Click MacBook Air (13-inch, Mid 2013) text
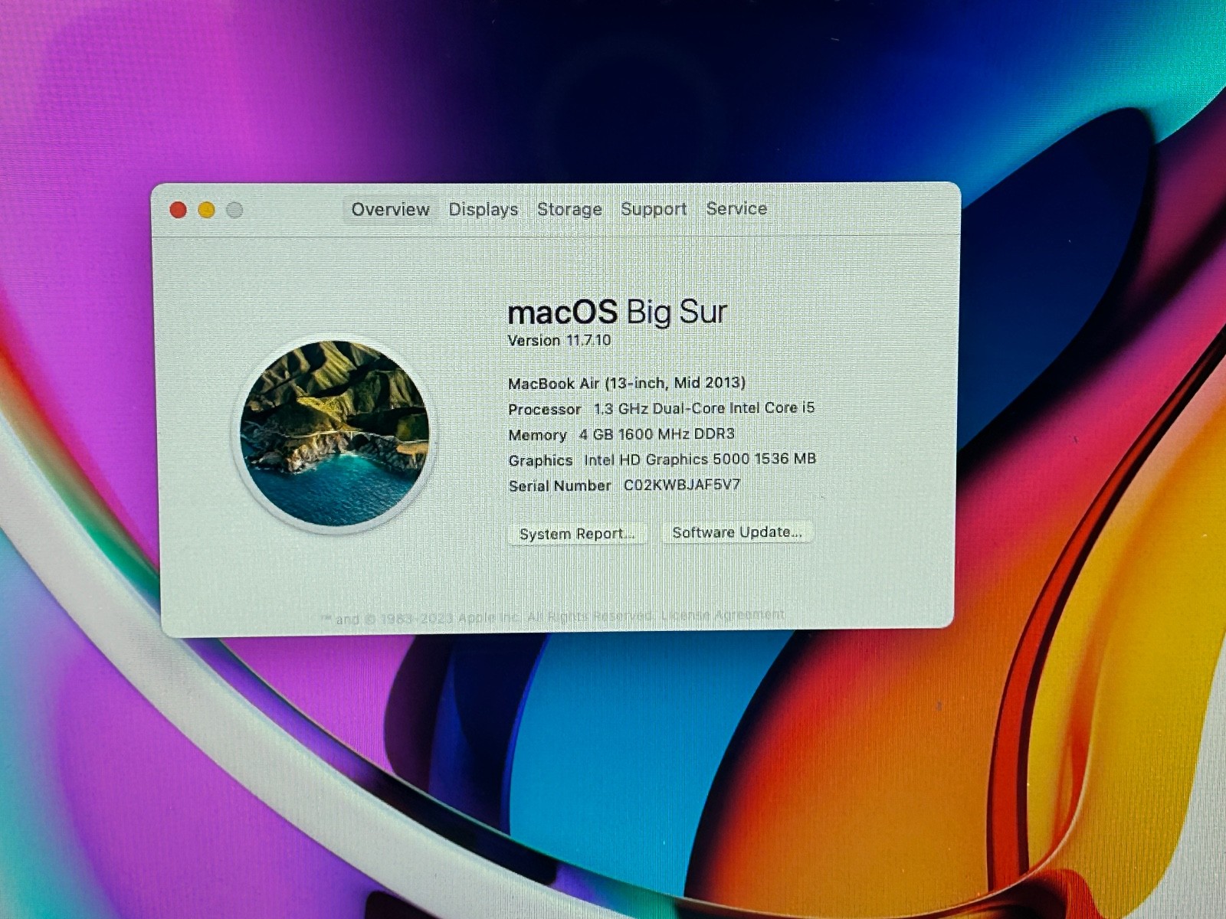The image size is (1226, 919). point(627,383)
